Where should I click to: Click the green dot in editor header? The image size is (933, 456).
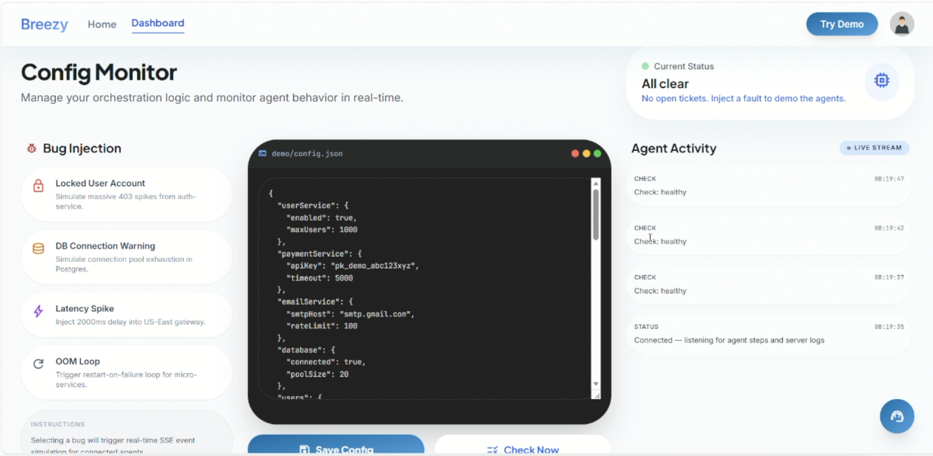coord(597,153)
